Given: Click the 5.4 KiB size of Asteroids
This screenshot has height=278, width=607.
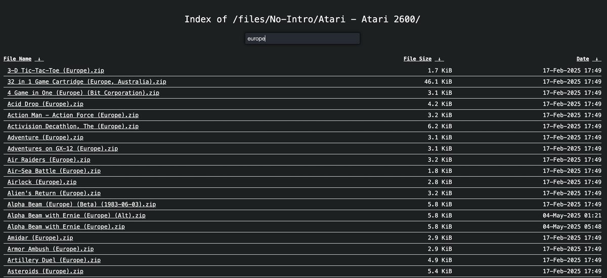Looking at the screenshot, I should click(440, 271).
